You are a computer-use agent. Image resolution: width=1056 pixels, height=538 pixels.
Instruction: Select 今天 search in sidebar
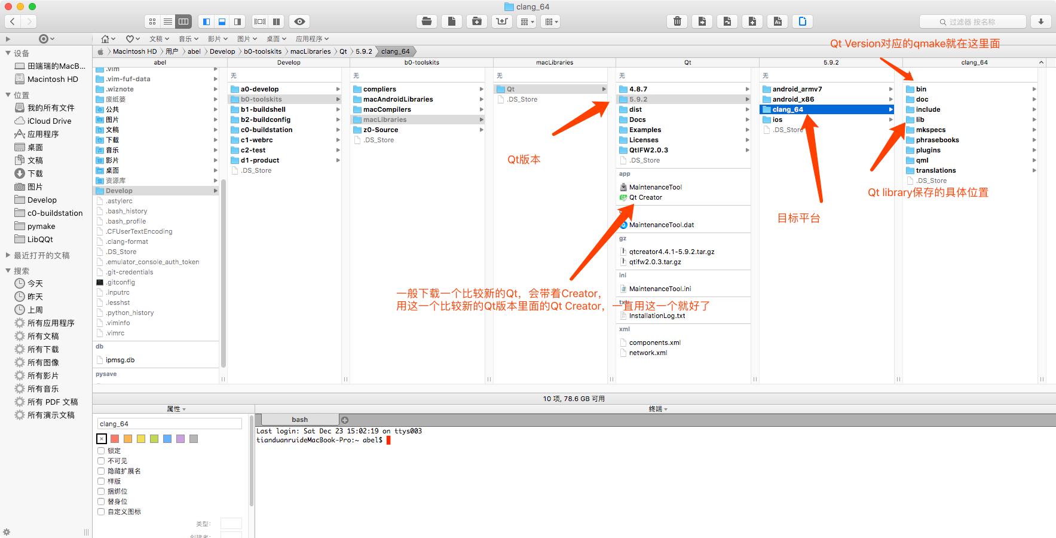(x=35, y=283)
